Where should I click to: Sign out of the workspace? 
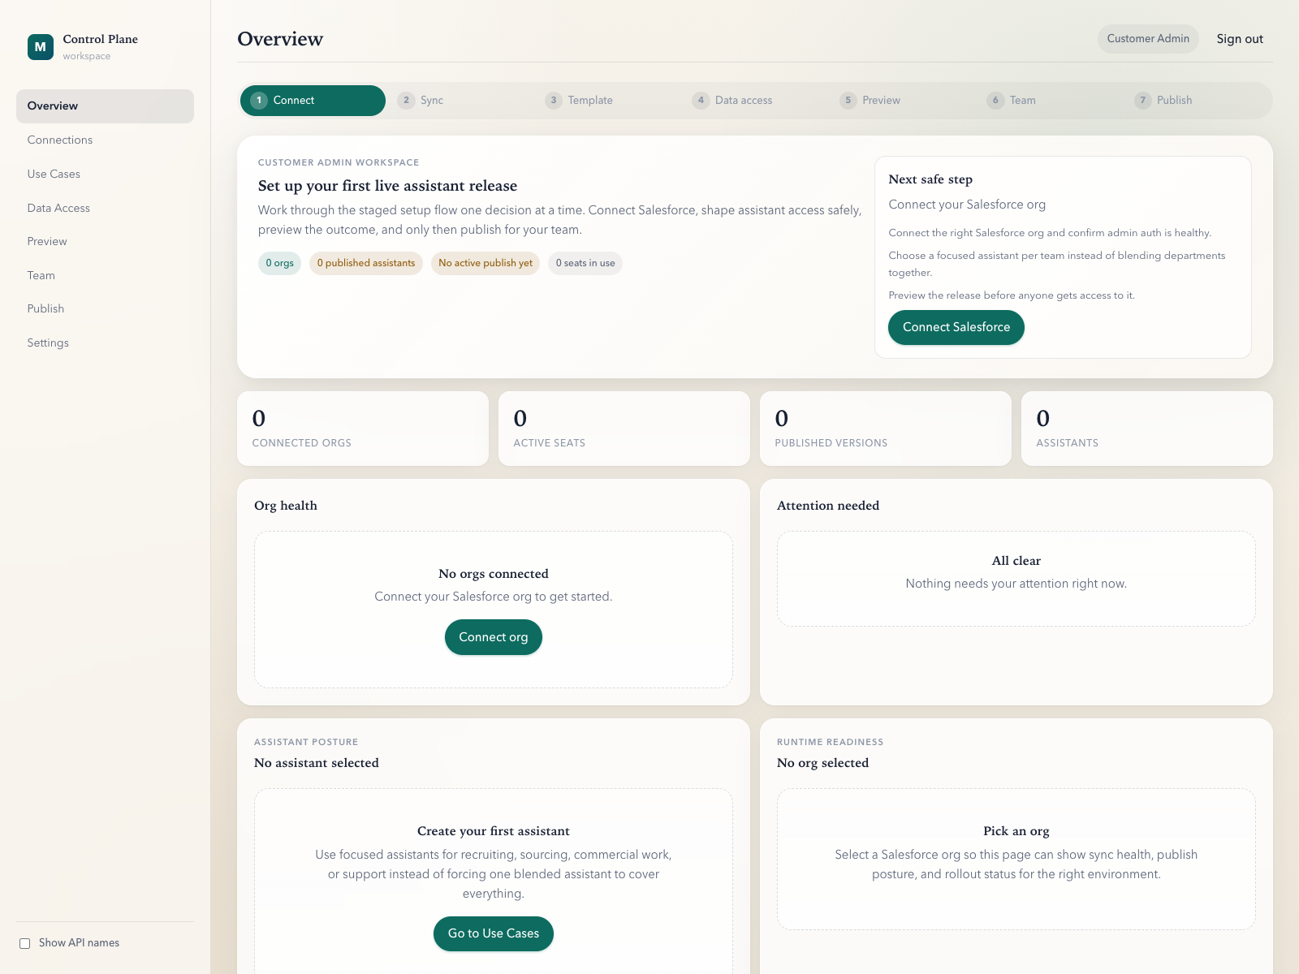tap(1239, 38)
